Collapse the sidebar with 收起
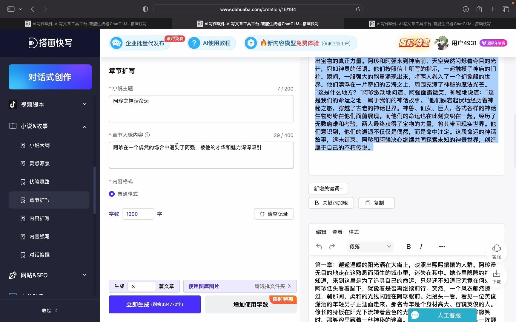The height and width of the screenshot is (322, 516). [x=50, y=311]
